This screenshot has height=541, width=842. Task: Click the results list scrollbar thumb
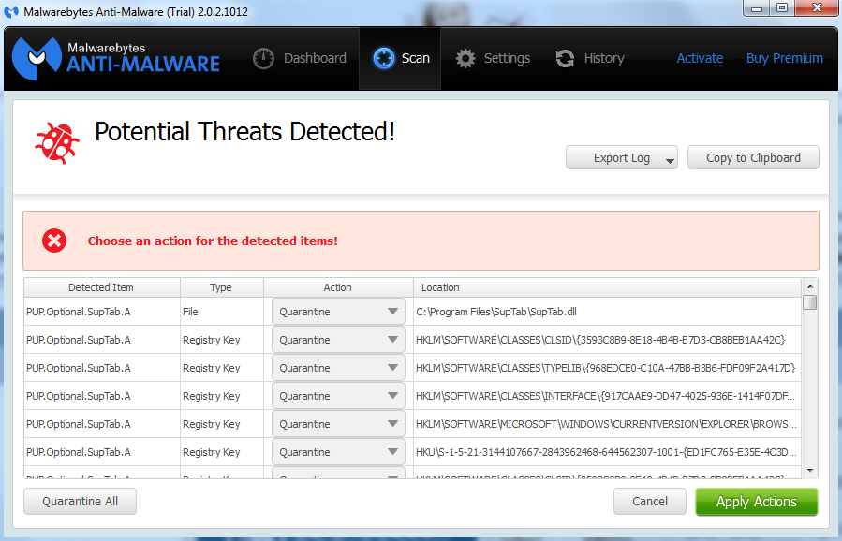click(x=810, y=302)
